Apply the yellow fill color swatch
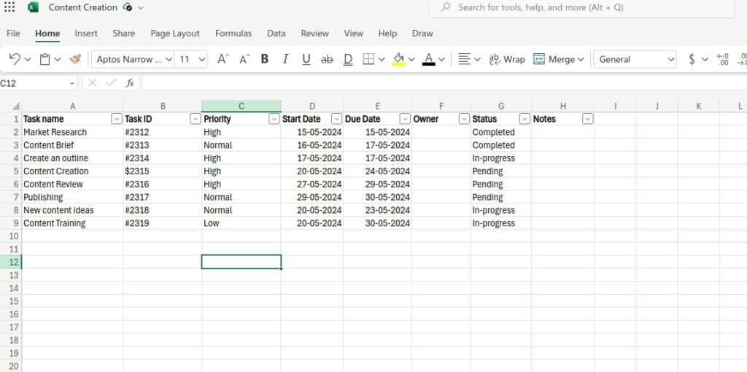 (x=398, y=59)
